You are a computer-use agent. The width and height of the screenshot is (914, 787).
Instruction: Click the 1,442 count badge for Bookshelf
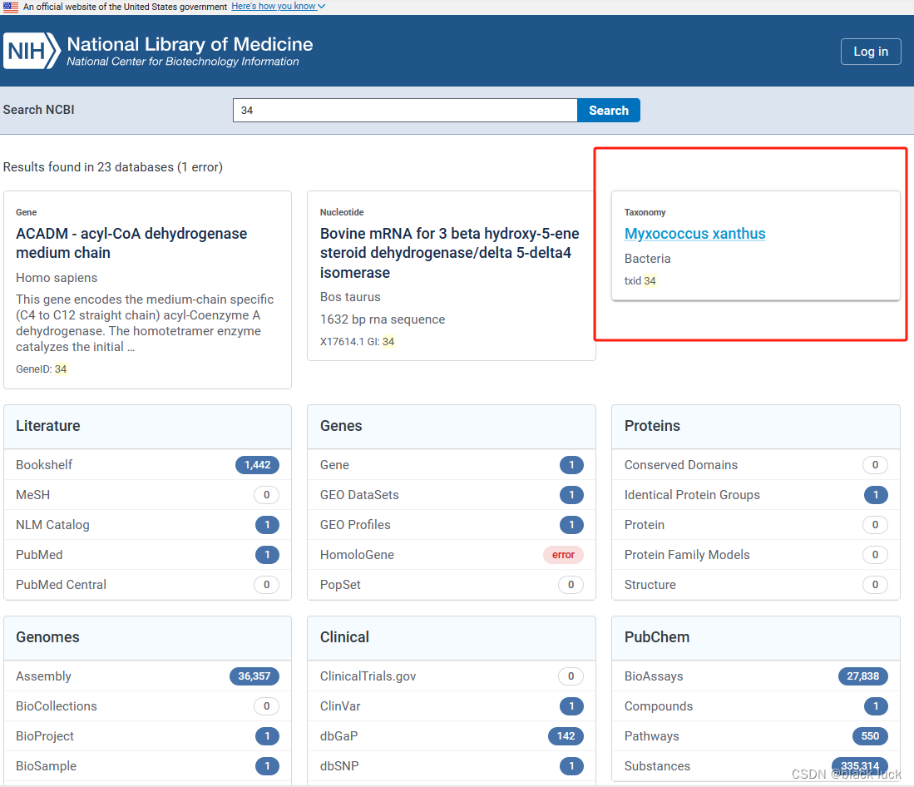257,464
